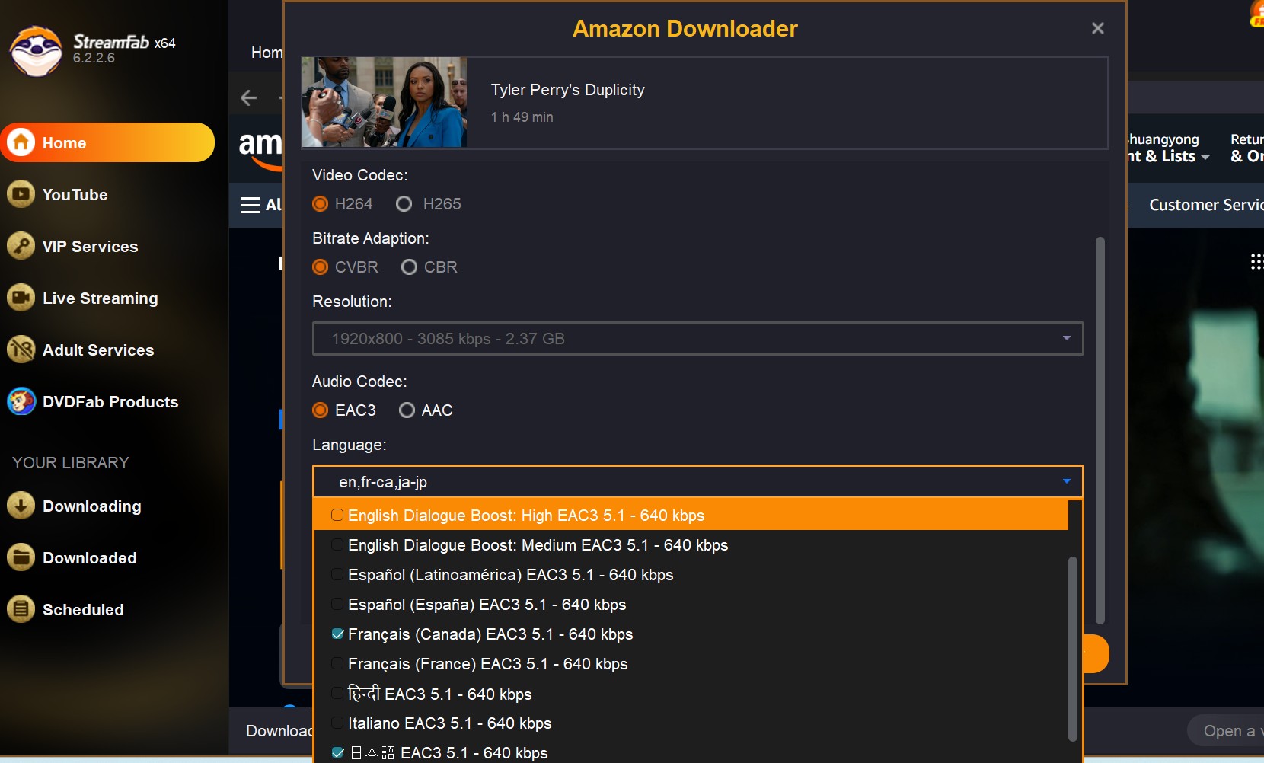Click the browser back arrow

249,97
